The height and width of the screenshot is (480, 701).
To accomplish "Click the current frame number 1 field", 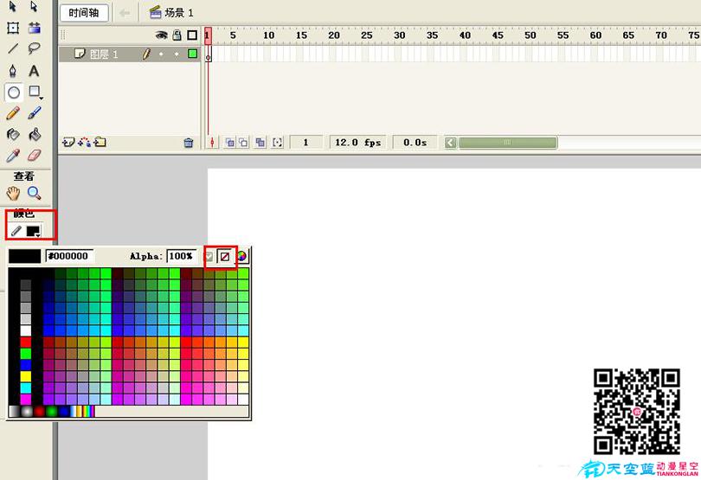I will [305, 143].
